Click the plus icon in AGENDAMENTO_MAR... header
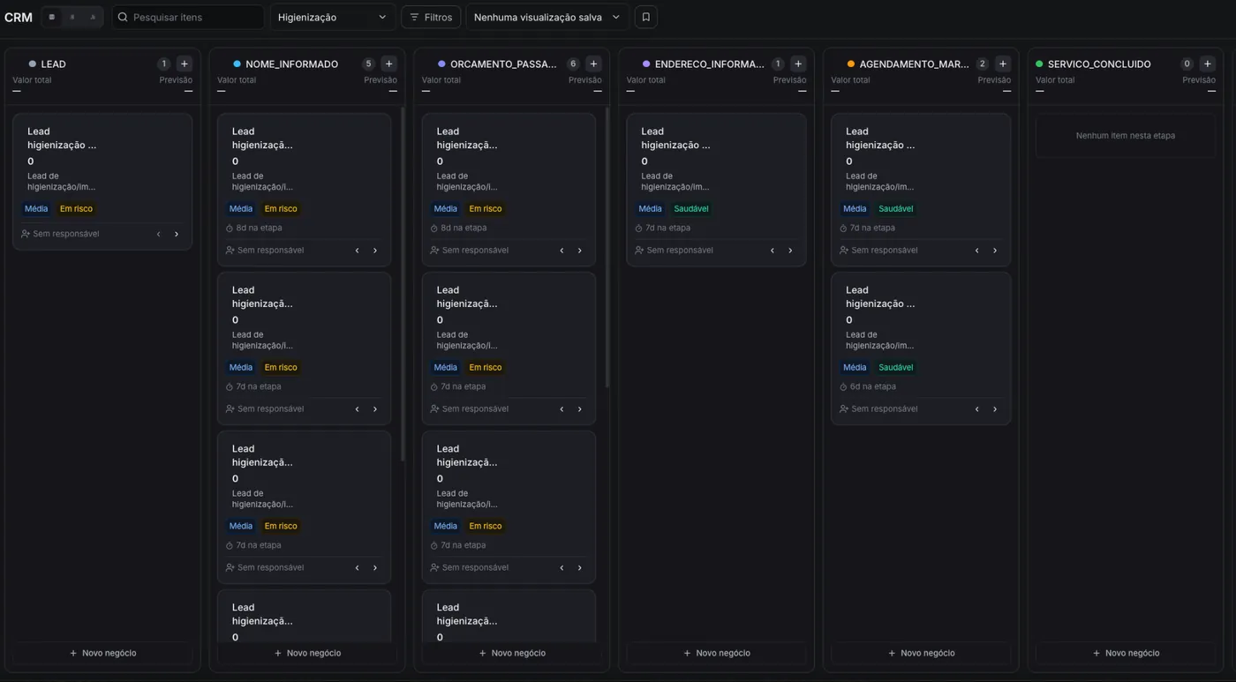Image resolution: width=1236 pixels, height=682 pixels. [1003, 64]
